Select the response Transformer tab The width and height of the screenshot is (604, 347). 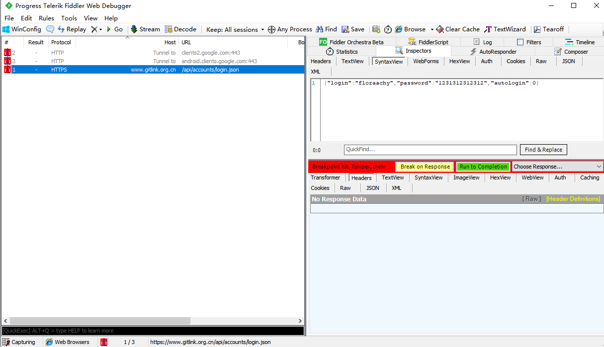point(326,177)
